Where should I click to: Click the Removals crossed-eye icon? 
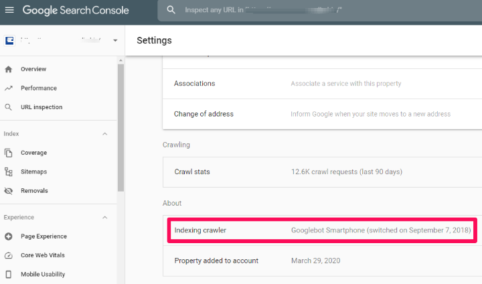point(9,191)
